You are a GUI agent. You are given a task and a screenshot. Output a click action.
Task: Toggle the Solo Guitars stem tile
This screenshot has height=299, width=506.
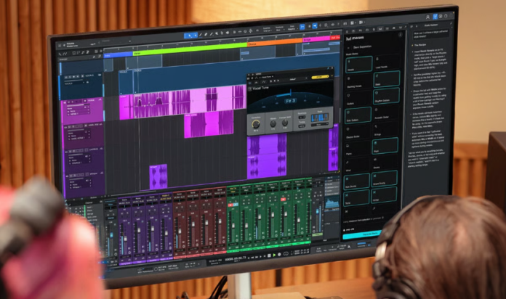358,115
